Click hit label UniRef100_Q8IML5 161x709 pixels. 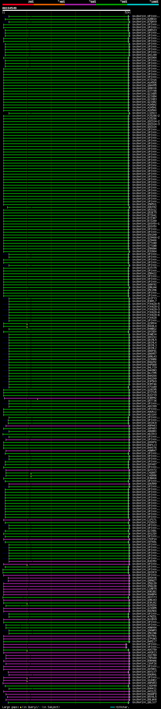[x=144, y=340]
